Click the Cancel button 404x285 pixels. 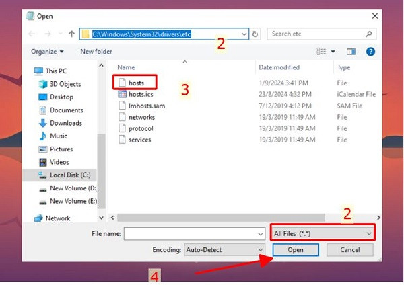[x=350, y=250]
